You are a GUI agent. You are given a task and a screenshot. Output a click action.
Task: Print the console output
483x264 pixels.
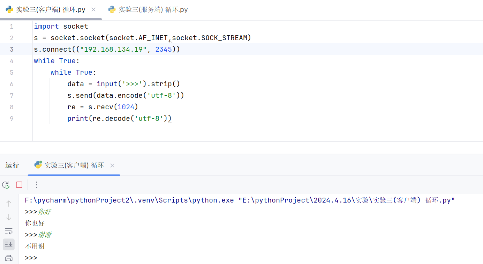pos(9,258)
